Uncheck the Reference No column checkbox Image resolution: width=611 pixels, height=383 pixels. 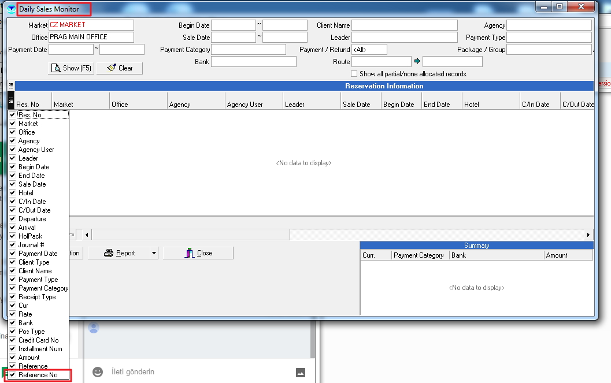[13, 375]
